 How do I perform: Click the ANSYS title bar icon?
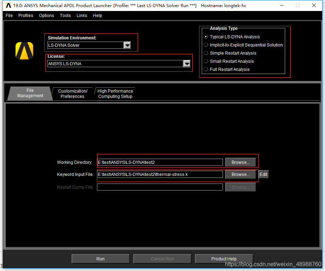tap(8, 5)
